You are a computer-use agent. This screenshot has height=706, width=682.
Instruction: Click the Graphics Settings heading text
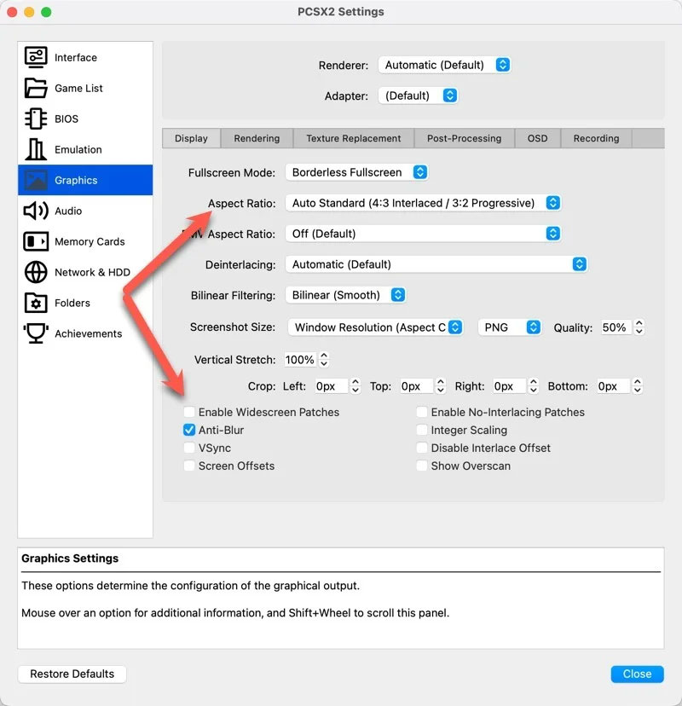coord(70,558)
